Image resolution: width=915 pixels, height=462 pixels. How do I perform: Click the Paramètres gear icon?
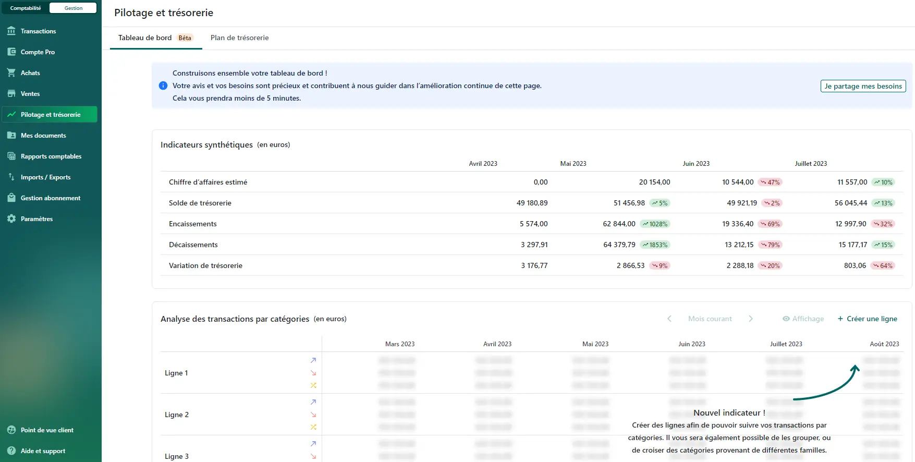pyautogui.click(x=11, y=219)
